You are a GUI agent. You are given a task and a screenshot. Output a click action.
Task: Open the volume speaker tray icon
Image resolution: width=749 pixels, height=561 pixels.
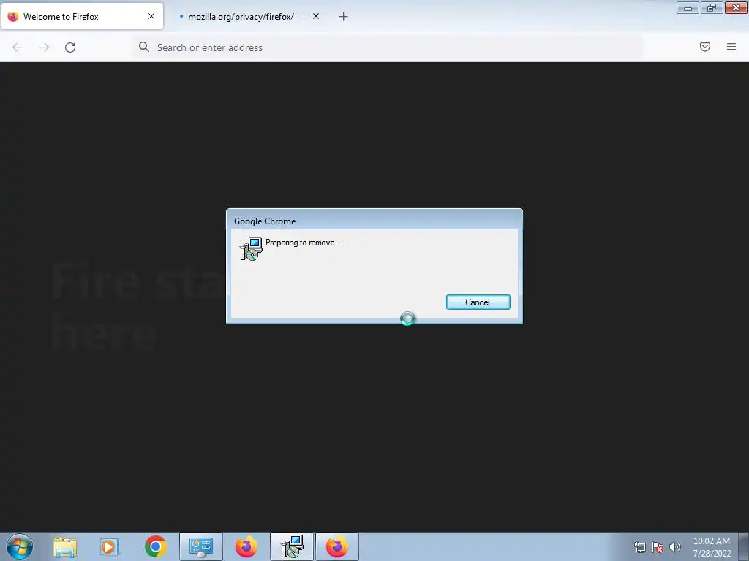click(x=674, y=547)
